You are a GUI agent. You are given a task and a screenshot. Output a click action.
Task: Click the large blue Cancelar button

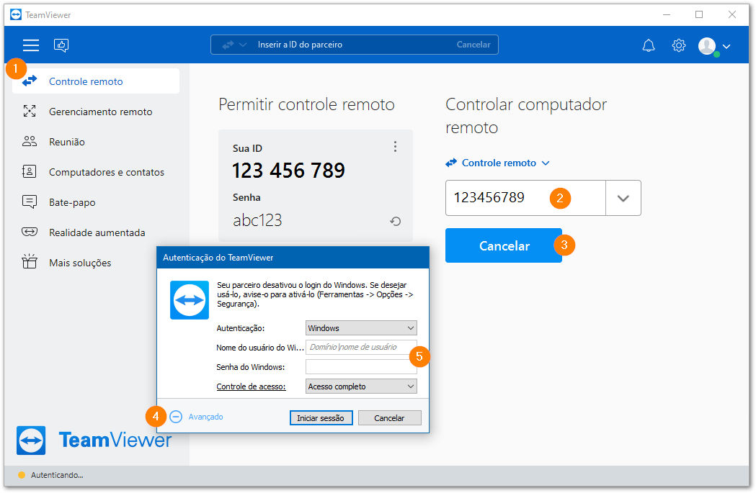click(x=504, y=245)
